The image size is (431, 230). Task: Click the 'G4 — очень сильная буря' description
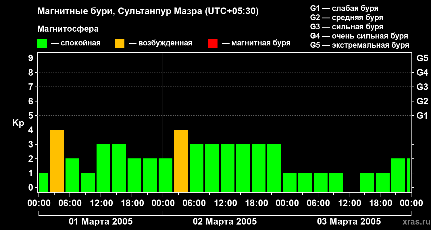point(359,36)
